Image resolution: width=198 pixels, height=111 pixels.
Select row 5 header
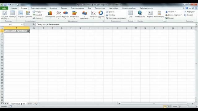tap(2, 43)
